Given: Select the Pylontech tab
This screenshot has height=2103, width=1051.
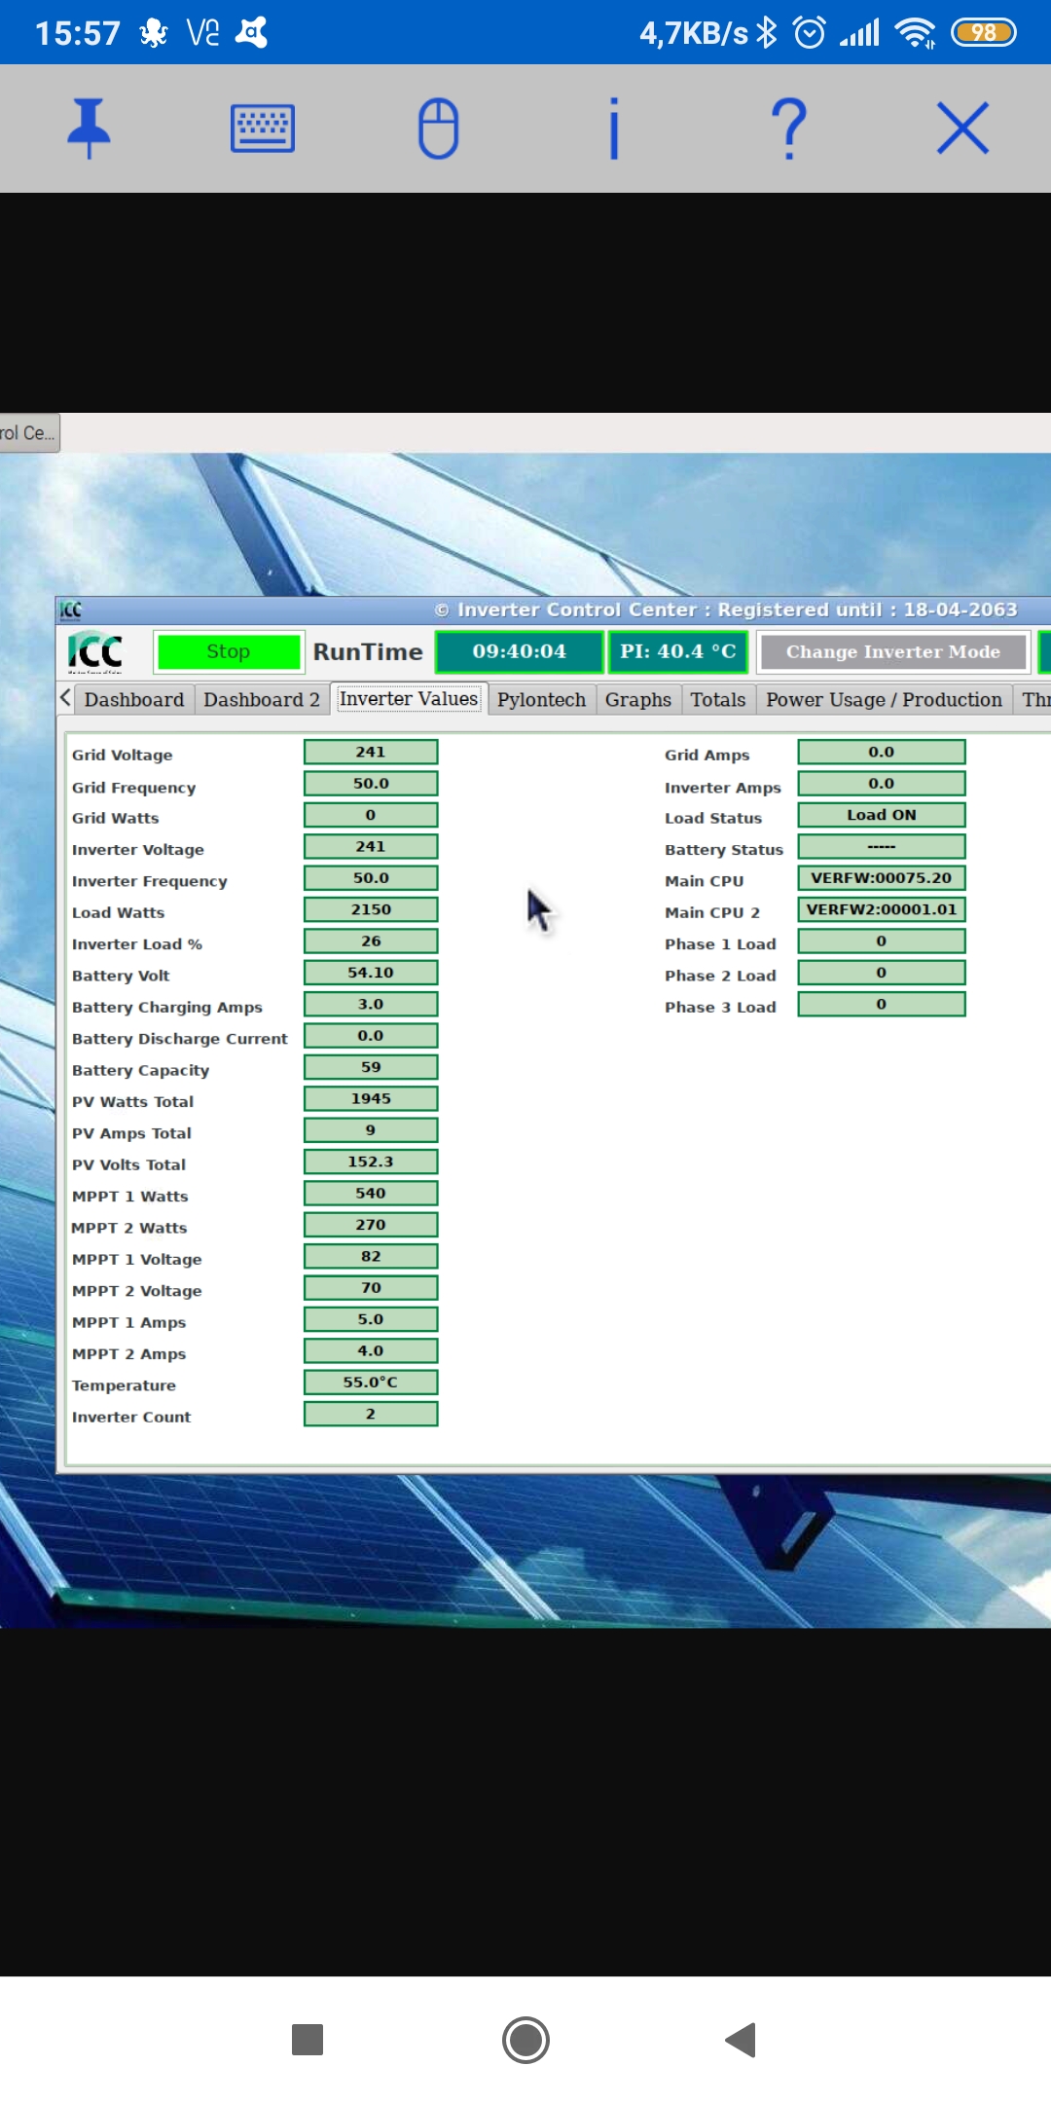Looking at the screenshot, I should (541, 700).
